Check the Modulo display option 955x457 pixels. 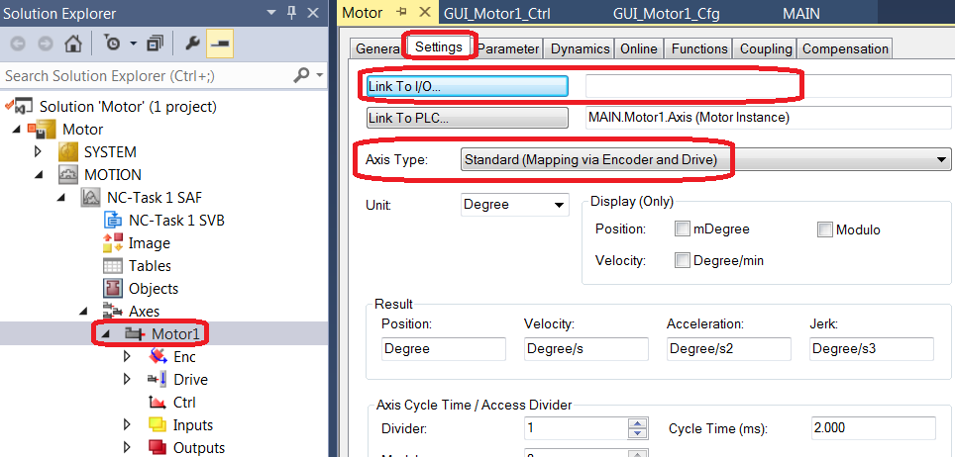pos(825,229)
